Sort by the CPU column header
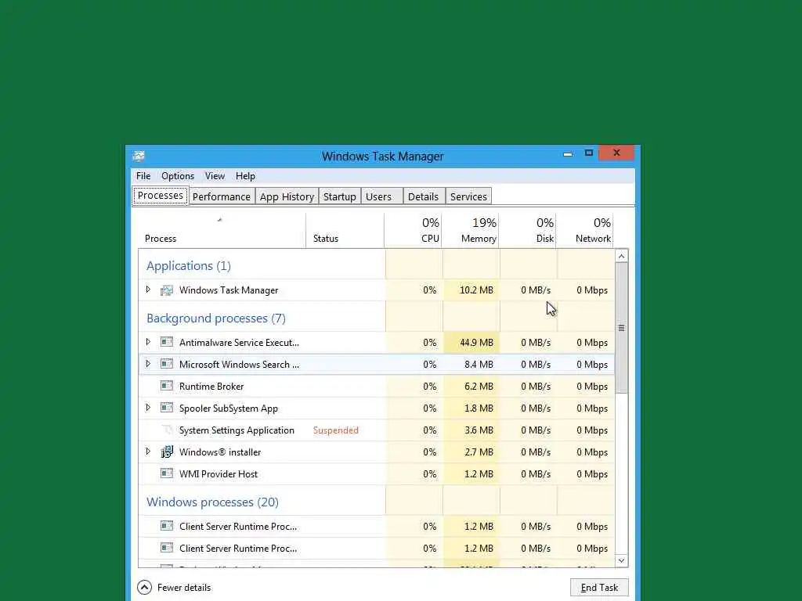 pyautogui.click(x=414, y=231)
